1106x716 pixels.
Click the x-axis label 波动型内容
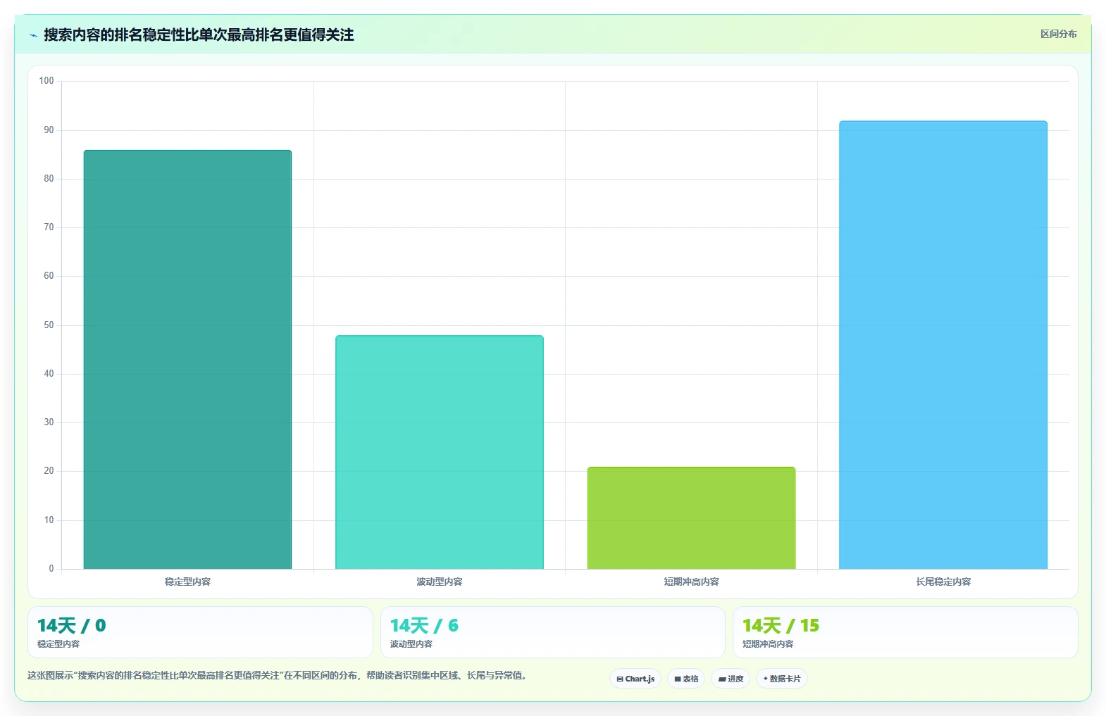pyautogui.click(x=440, y=582)
